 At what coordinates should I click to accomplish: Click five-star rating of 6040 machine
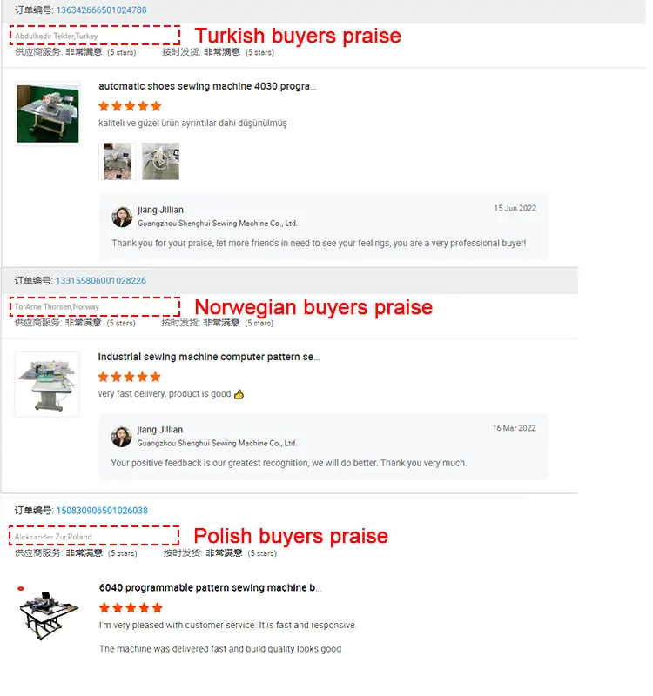coord(131,607)
